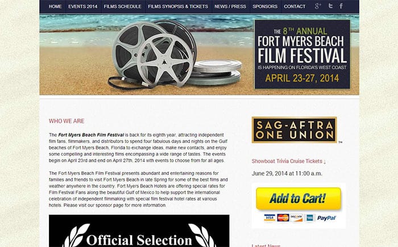Click the MasterCard payment icon

coord(283,218)
